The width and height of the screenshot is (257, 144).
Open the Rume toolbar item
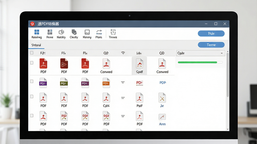point(50,34)
